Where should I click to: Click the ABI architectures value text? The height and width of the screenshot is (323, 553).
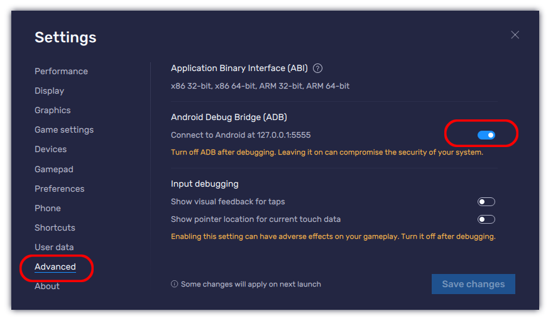click(x=260, y=86)
